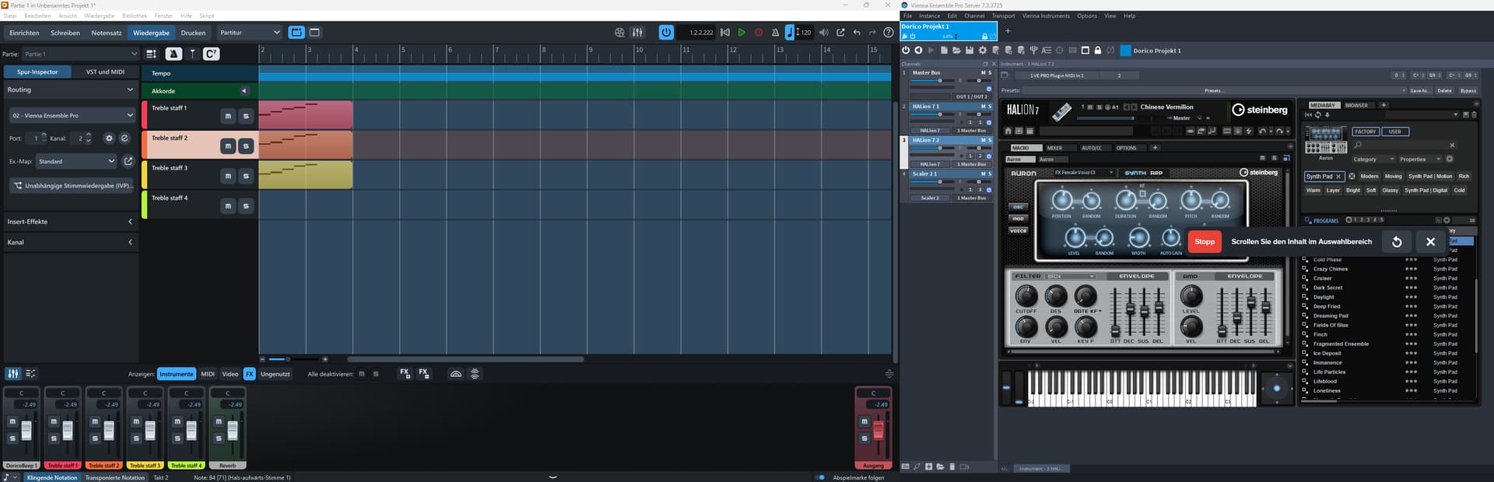Switch to the Drucken mode tab
The width and height of the screenshot is (1494, 482).
193,33
